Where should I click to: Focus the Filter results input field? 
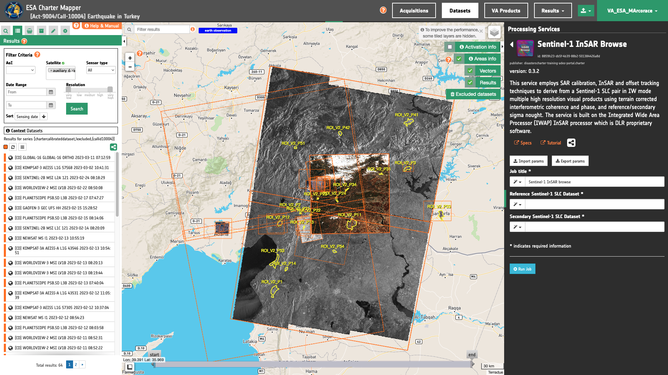(x=162, y=30)
